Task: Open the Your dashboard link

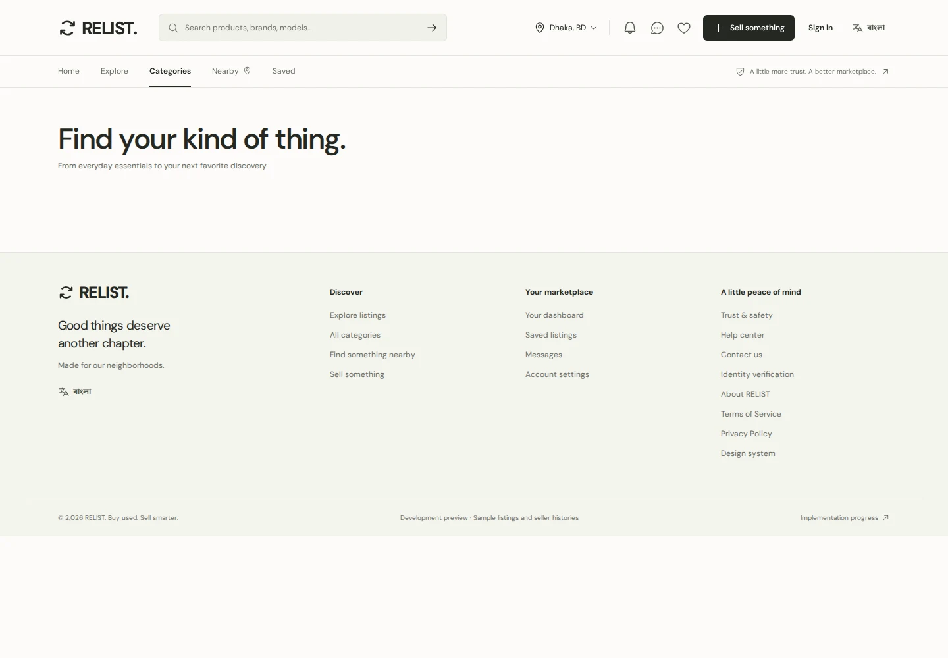Action: (554, 315)
